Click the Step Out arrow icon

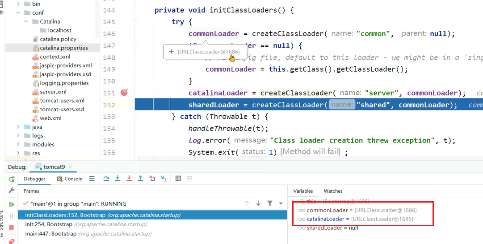pos(140,179)
